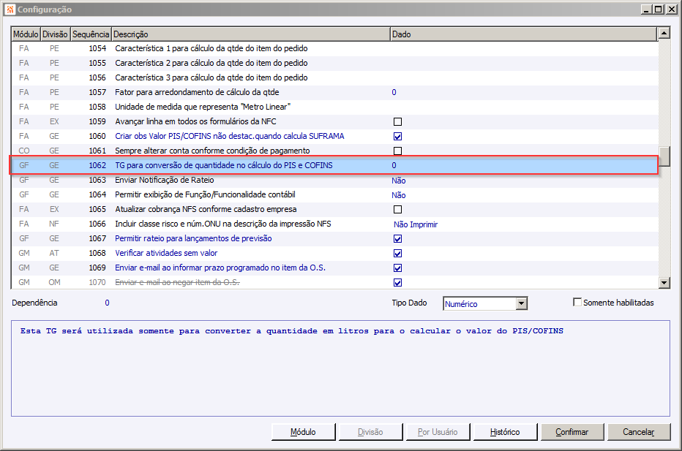Uncheck Criar obs Valor PIS/COFINS SUFRAMA checkbox

point(397,137)
